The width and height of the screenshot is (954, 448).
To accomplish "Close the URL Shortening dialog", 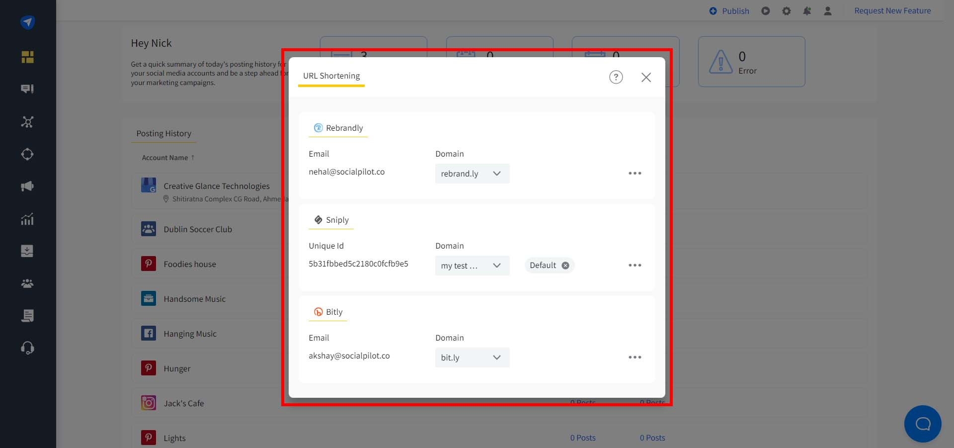I will click(646, 77).
